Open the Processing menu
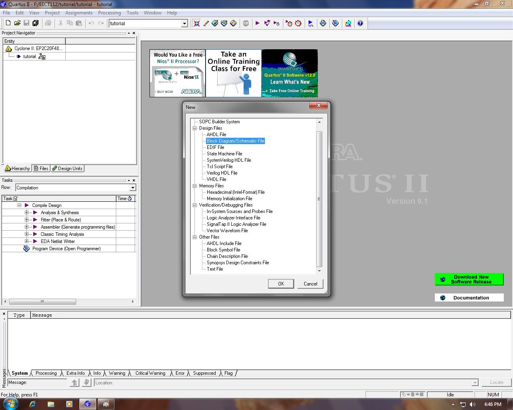Screen dimensions: 513x410 point(109,12)
